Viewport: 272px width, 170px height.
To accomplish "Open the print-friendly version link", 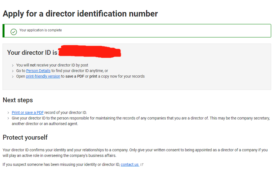I will pyautogui.click(x=43, y=76).
